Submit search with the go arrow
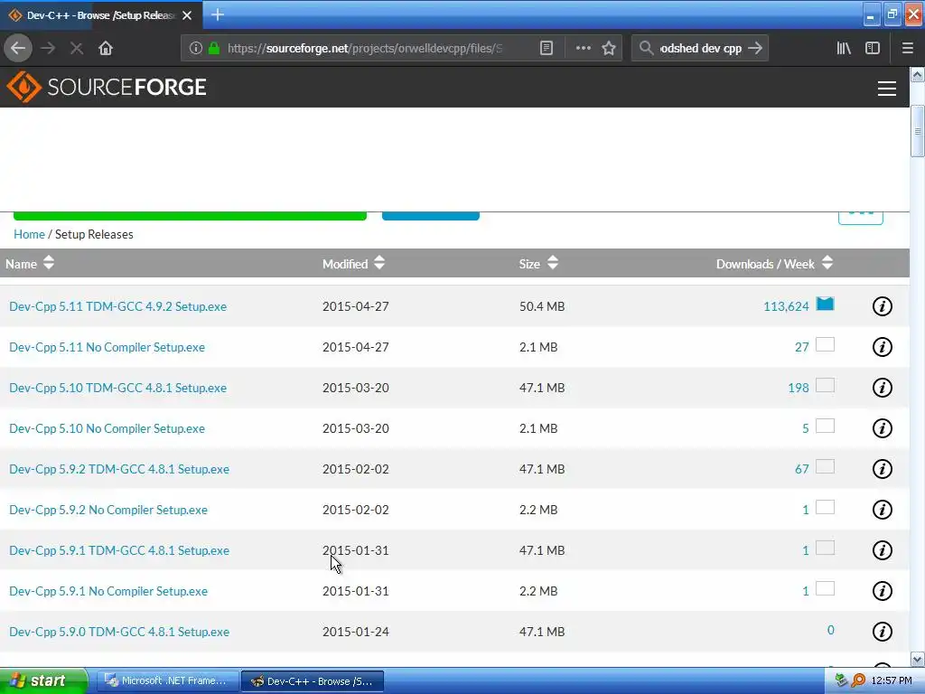The image size is (925, 694). (755, 49)
